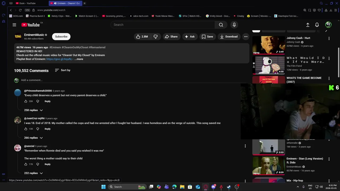Open the Watch Scream 2 bookmark
The height and width of the screenshot is (191, 340).
(87, 16)
